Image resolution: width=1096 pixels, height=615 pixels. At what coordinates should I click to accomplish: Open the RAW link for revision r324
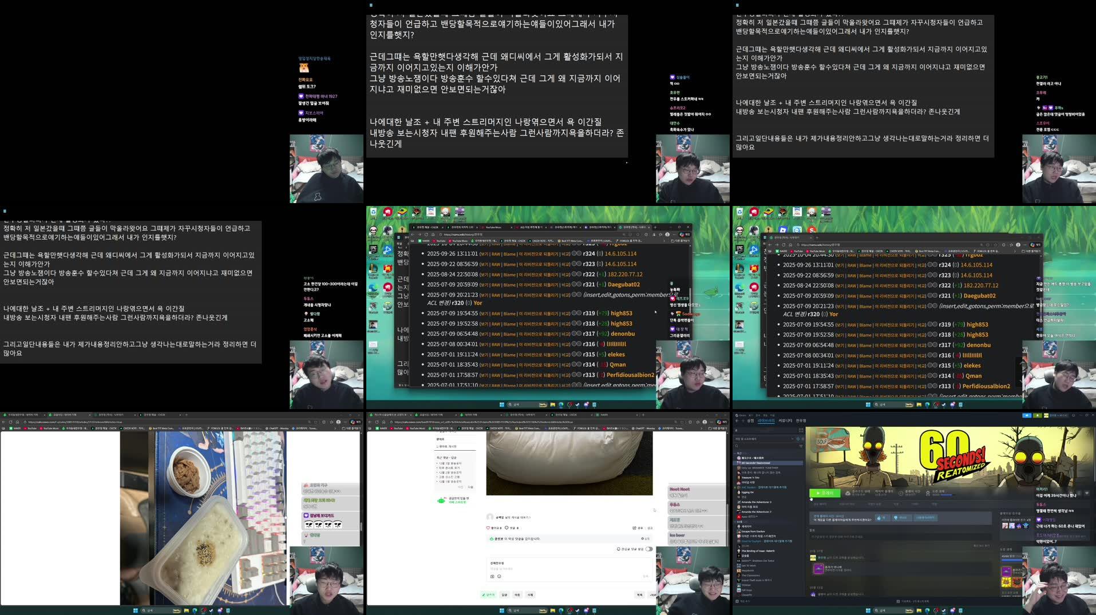[496, 253]
